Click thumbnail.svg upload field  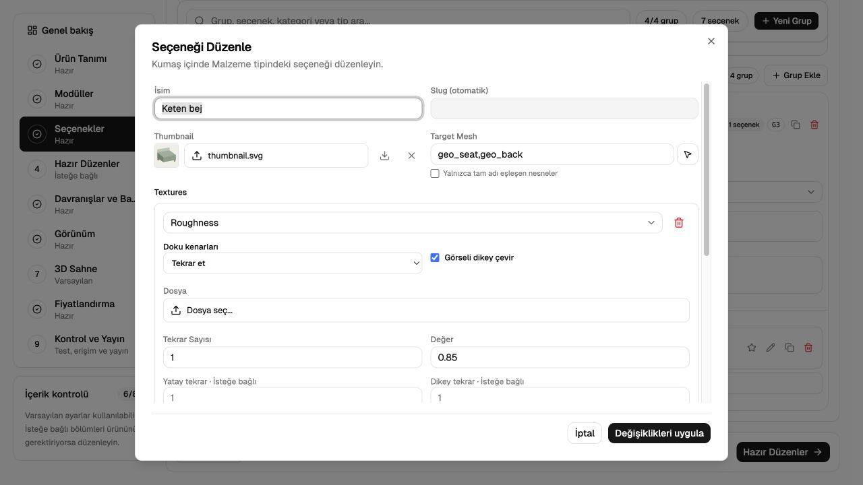coord(276,156)
